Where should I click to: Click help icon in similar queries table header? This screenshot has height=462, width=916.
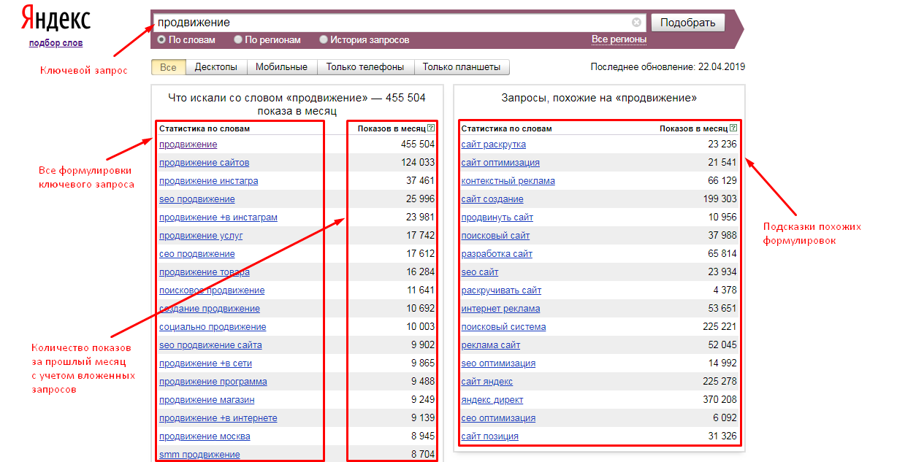733,126
